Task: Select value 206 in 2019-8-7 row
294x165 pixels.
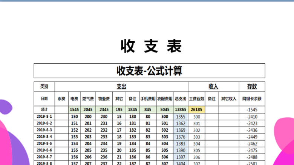Action: (x=88, y=157)
